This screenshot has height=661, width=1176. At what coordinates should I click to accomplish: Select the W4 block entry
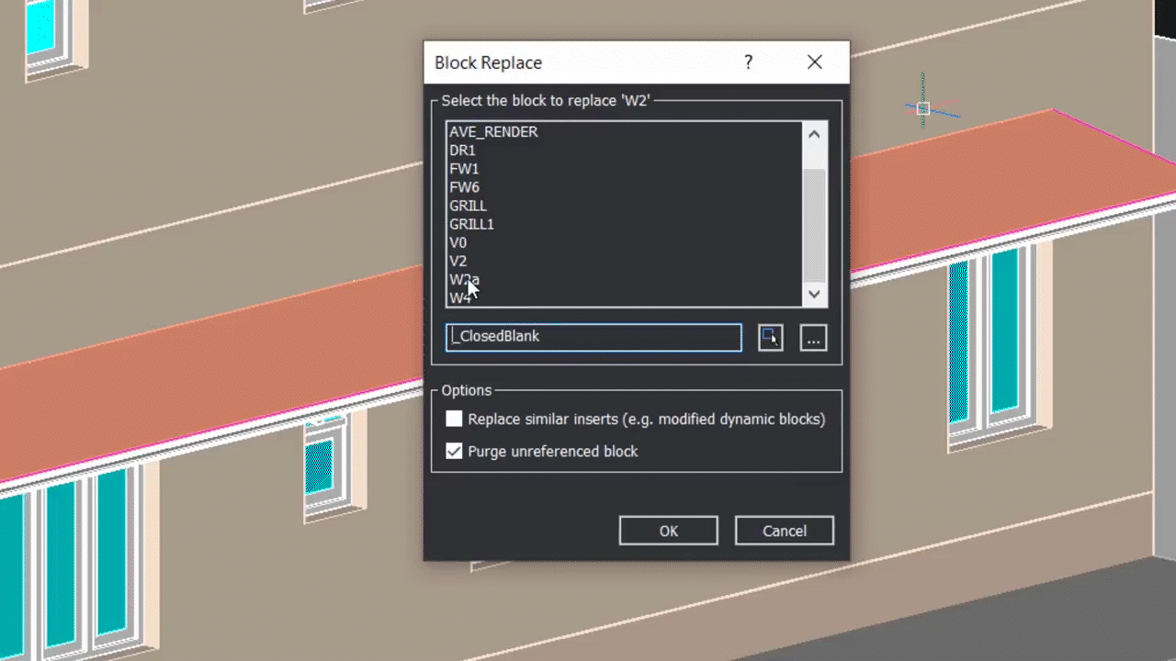[x=461, y=297]
